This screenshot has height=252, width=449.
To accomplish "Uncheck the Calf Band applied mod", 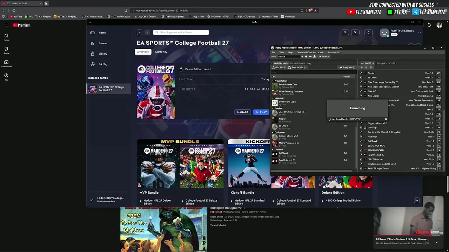I will point(361,141).
